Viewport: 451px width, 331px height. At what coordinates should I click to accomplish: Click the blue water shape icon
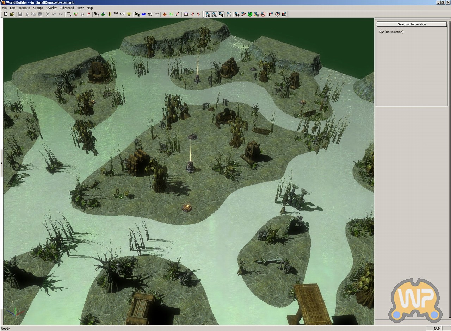pos(143,14)
